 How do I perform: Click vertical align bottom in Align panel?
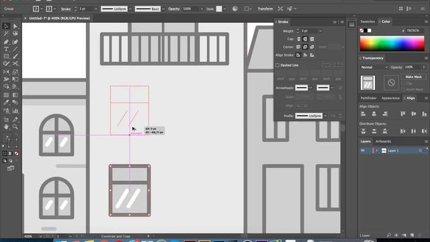[x=424, y=114]
